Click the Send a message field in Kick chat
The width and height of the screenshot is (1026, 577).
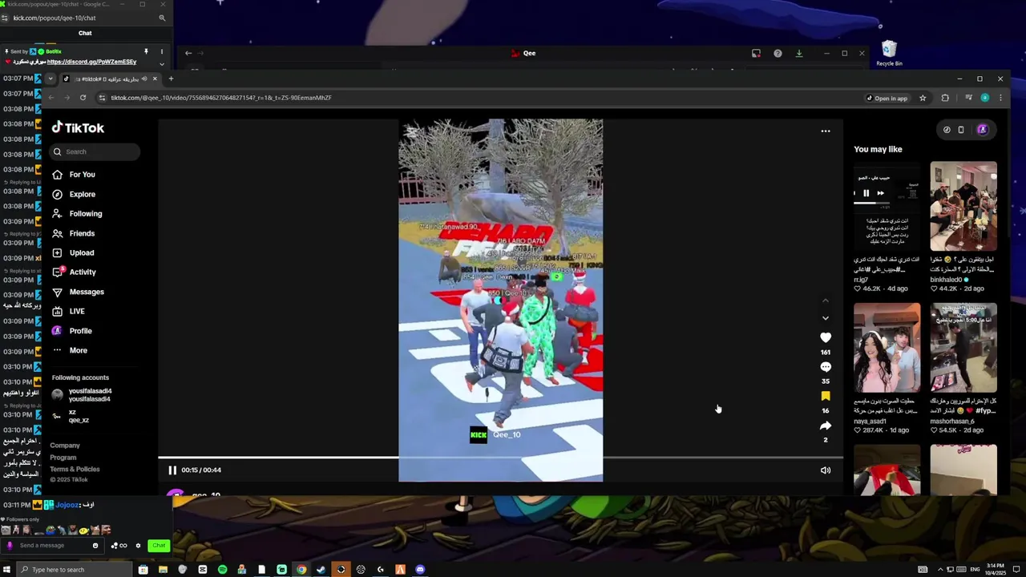click(53, 546)
